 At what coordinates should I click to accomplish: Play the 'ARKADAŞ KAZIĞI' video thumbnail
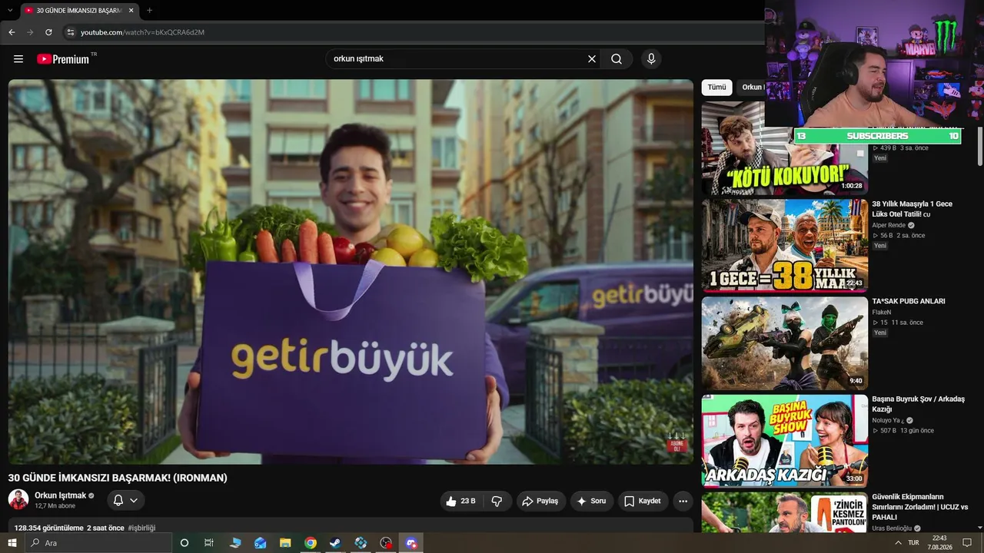[785, 441]
